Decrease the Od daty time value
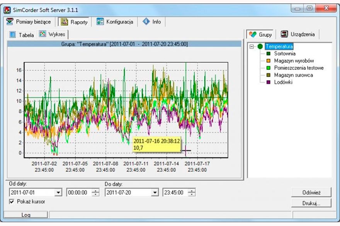 point(95,194)
